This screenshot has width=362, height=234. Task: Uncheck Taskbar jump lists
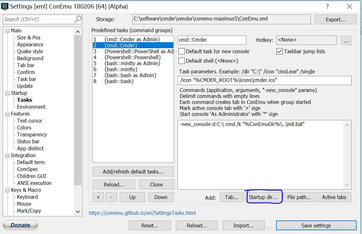[x=279, y=51]
